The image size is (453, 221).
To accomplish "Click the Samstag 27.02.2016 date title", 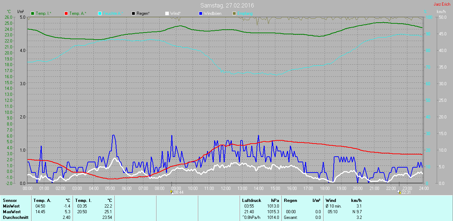I will pyautogui.click(x=227, y=5).
